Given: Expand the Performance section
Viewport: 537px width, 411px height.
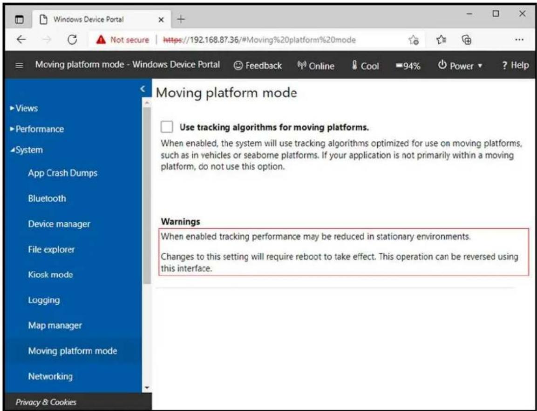Looking at the screenshot, I should pyautogui.click(x=37, y=129).
